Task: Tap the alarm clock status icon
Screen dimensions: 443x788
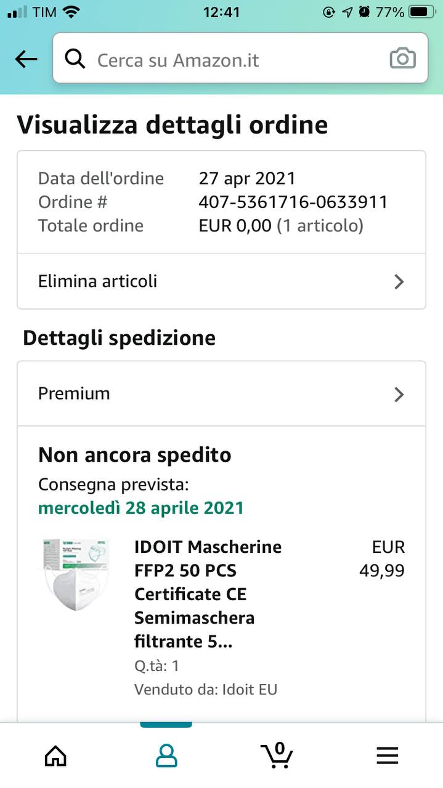Action: (x=364, y=12)
